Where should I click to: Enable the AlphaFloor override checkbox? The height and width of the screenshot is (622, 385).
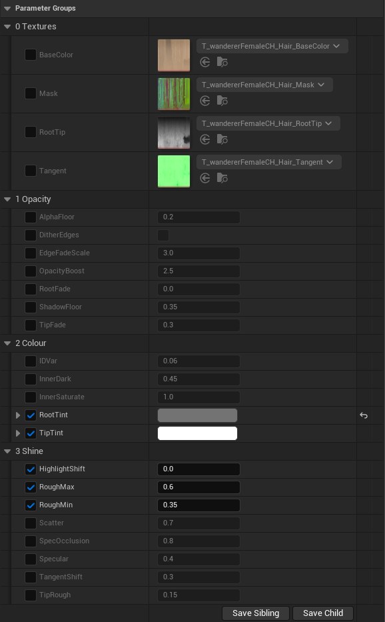(31, 217)
